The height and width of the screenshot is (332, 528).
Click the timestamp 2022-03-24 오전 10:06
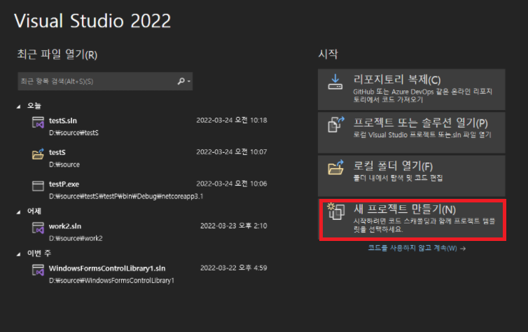(x=232, y=184)
